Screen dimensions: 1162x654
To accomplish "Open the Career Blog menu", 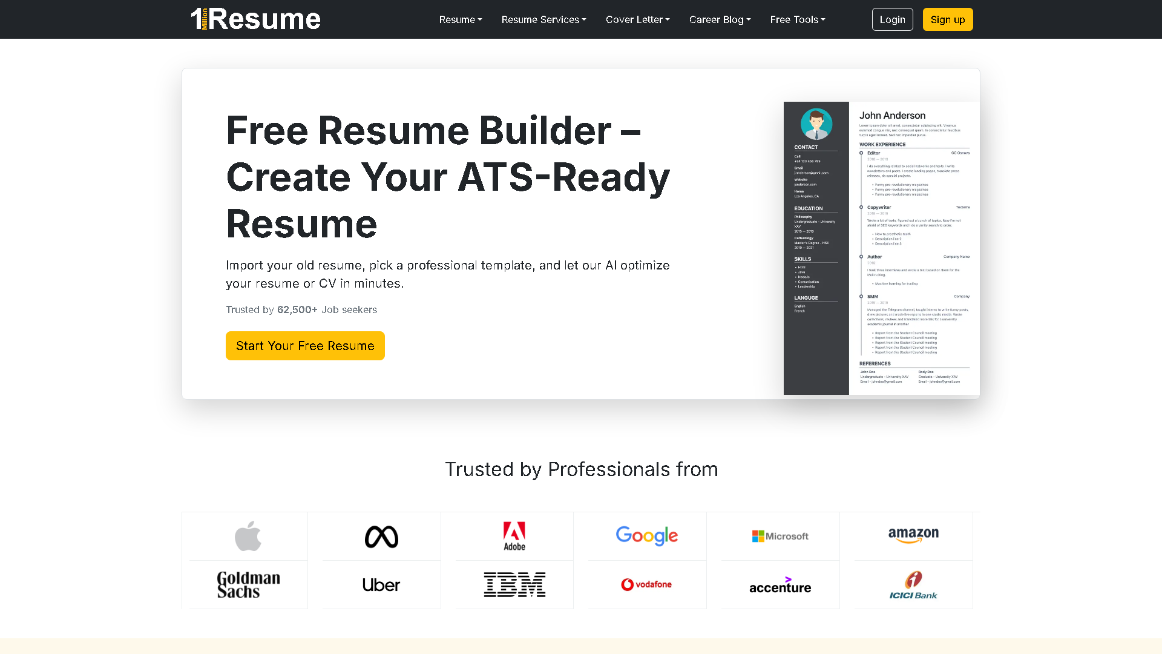I will (x=720, y=19).
